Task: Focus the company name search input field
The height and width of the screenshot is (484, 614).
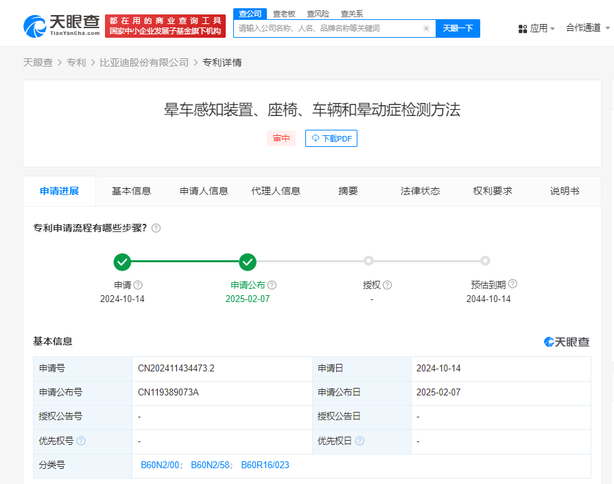Action: point(328,29)
